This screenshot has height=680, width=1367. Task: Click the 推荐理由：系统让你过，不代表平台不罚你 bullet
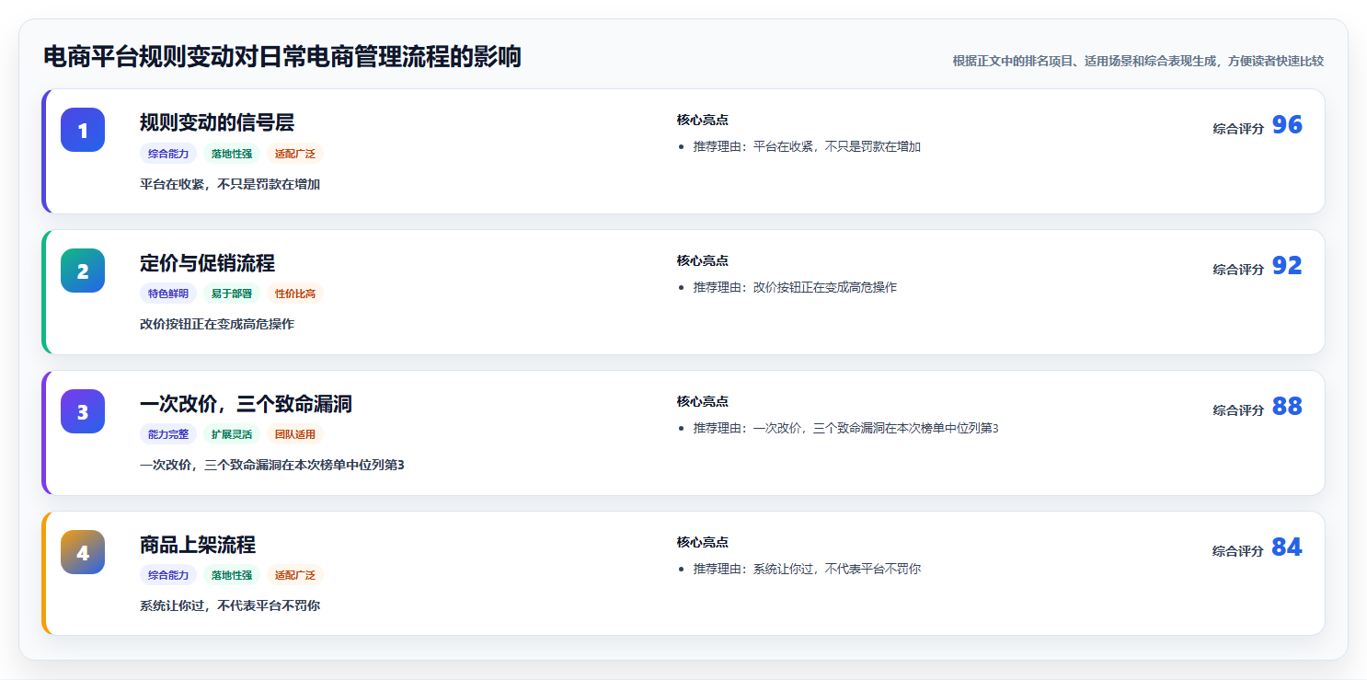point(807,570)
